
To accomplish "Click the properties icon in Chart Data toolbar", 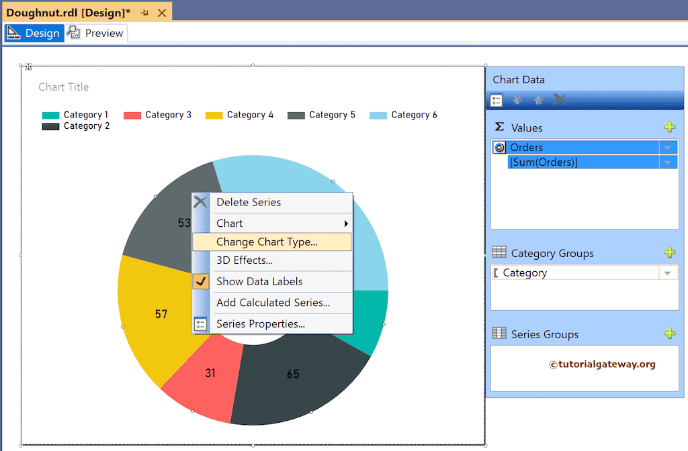I will click(497, 100).
